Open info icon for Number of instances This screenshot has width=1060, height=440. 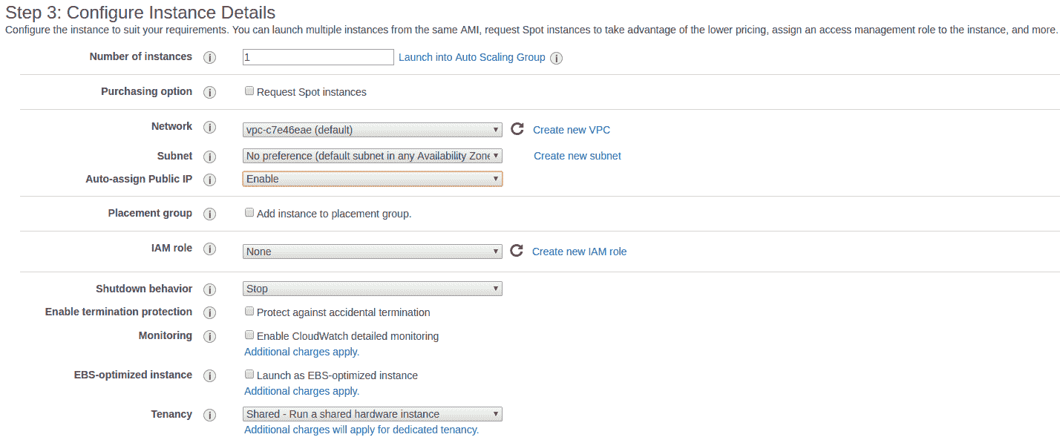pos(210,57)
